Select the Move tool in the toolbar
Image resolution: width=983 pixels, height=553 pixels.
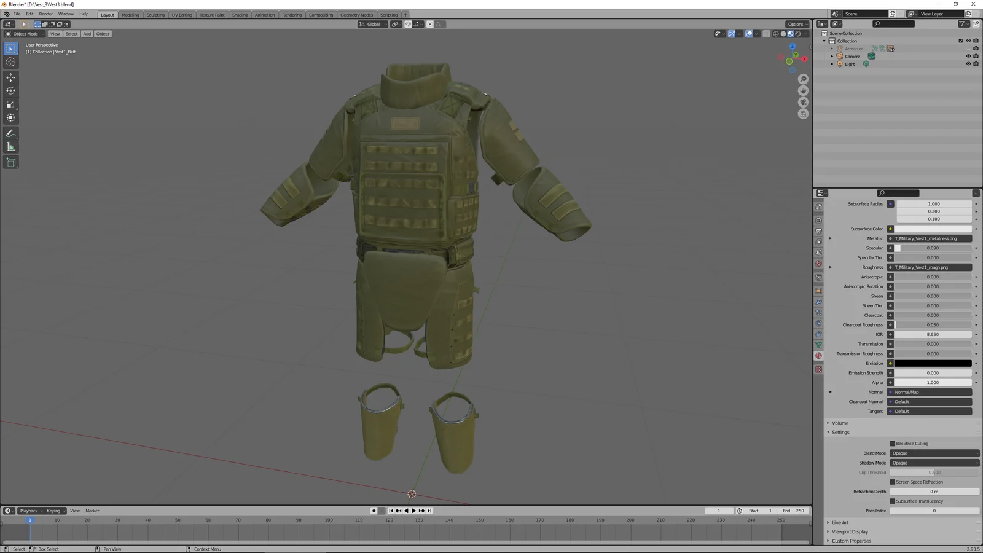click(10, 77)
